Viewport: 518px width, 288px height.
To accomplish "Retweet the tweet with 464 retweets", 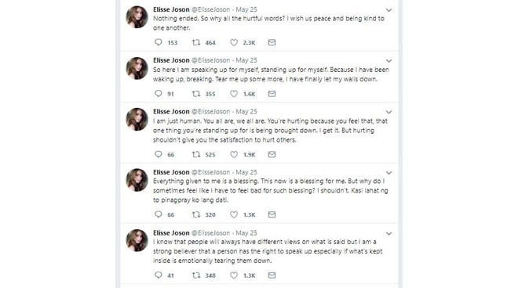I will point(196,42).
